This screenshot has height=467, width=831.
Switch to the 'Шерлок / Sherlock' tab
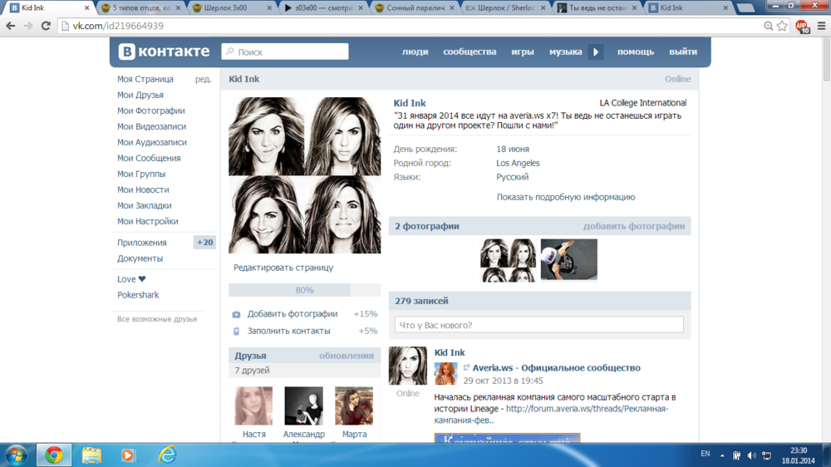504,8
